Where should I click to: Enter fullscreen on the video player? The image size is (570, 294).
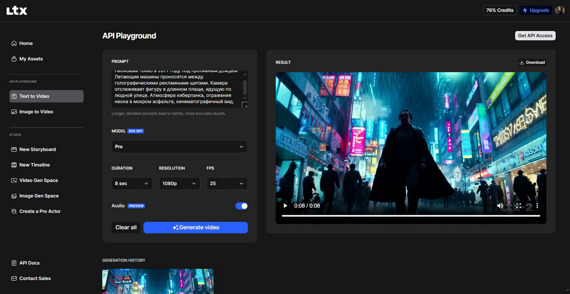coord(519,206)
